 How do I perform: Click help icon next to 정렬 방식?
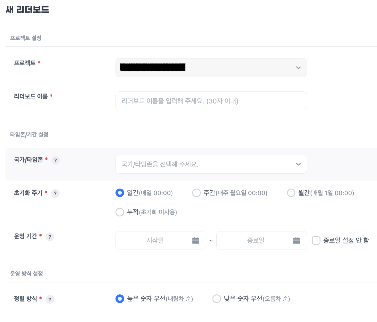pyautogui.click(x=50, y=299)
